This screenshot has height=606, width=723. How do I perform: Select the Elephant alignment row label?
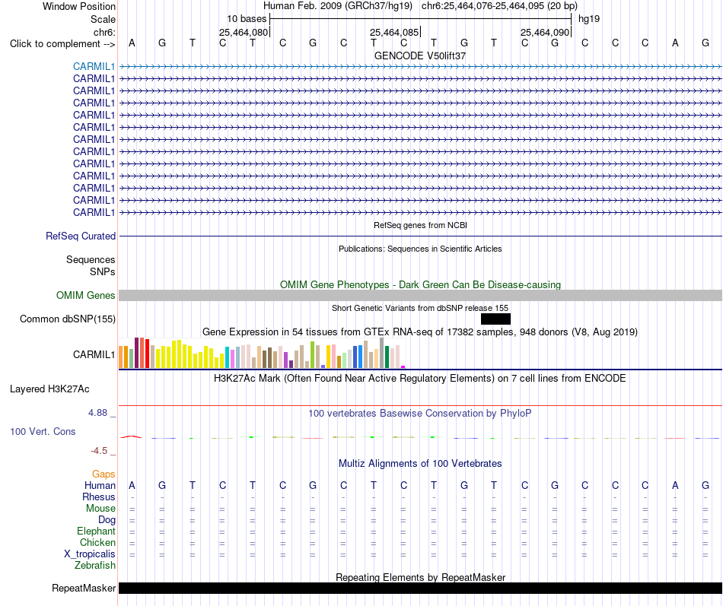[x=96, y=531]
